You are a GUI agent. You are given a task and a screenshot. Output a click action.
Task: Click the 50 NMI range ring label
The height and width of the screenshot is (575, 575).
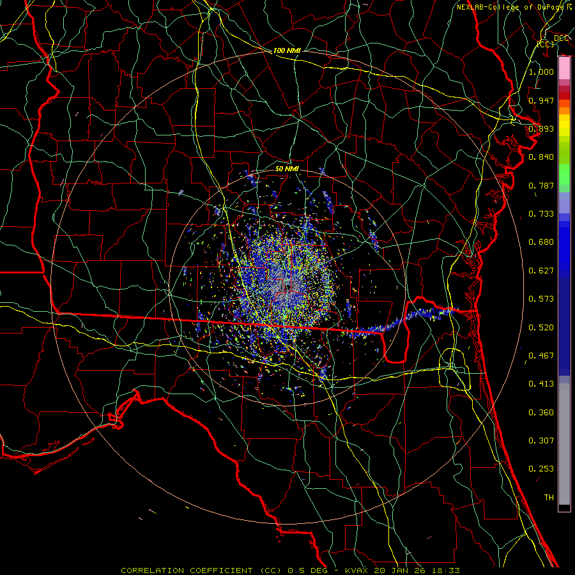pos(287,169)
